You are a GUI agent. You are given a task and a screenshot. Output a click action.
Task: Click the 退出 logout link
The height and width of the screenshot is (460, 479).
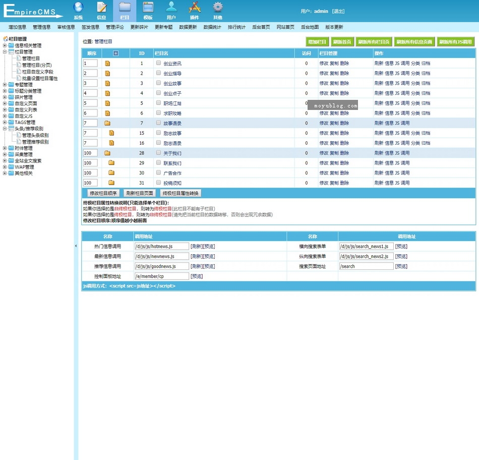tap(338, 11)
